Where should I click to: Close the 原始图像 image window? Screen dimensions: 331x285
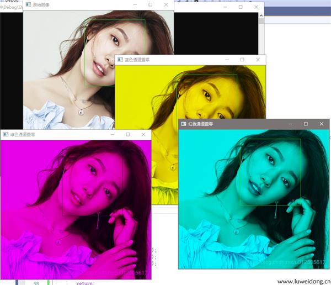tap(166, 5)
